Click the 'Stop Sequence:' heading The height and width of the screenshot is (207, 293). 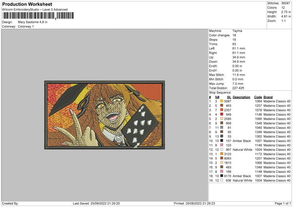[220, 93]
